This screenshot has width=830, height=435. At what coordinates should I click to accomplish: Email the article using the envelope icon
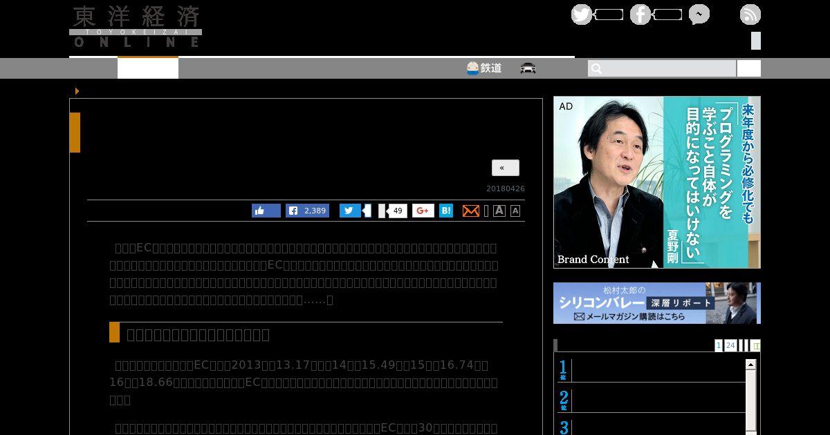(471, 211)
